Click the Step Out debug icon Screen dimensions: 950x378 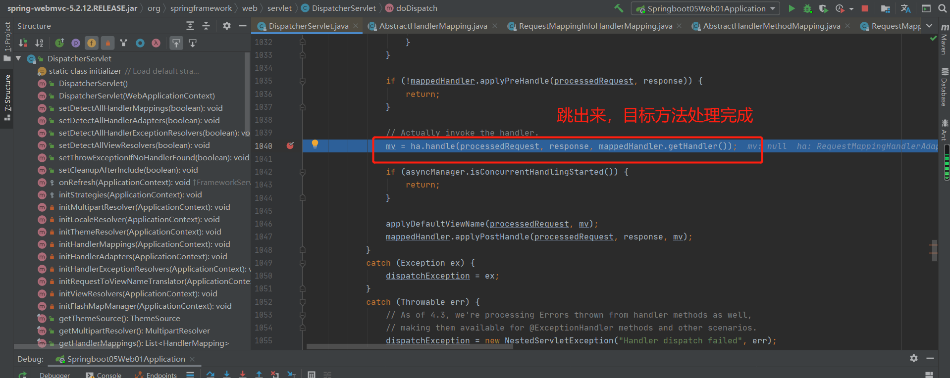pos(259,375)
